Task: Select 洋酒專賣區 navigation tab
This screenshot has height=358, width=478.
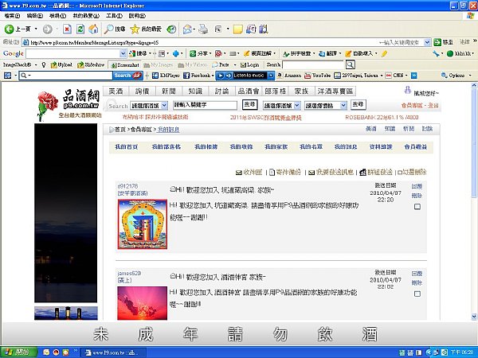Action: click(335, 91)
